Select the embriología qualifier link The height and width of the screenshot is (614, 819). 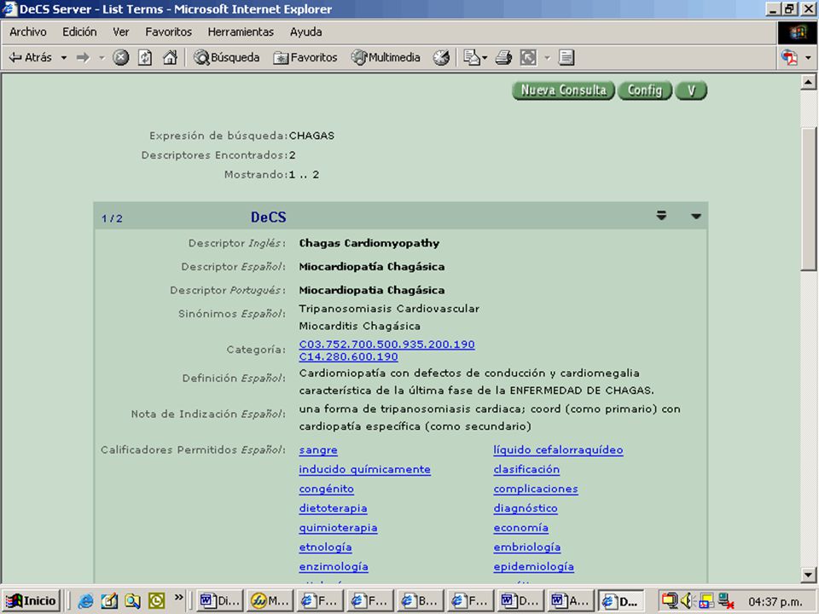526,547
